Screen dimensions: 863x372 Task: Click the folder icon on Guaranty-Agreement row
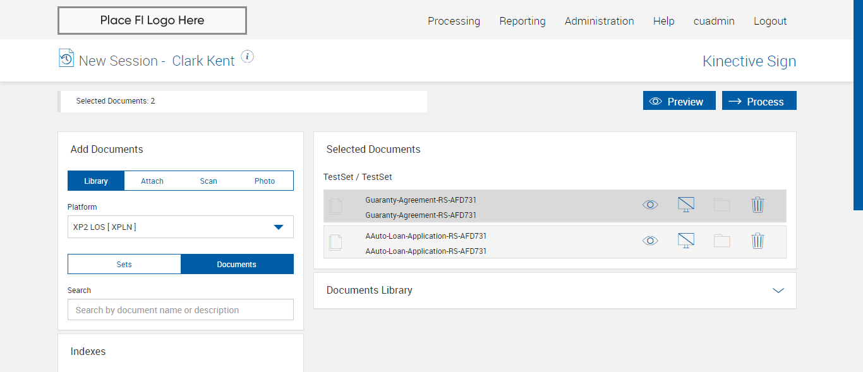pyautogui.click(x=721, y=205)
